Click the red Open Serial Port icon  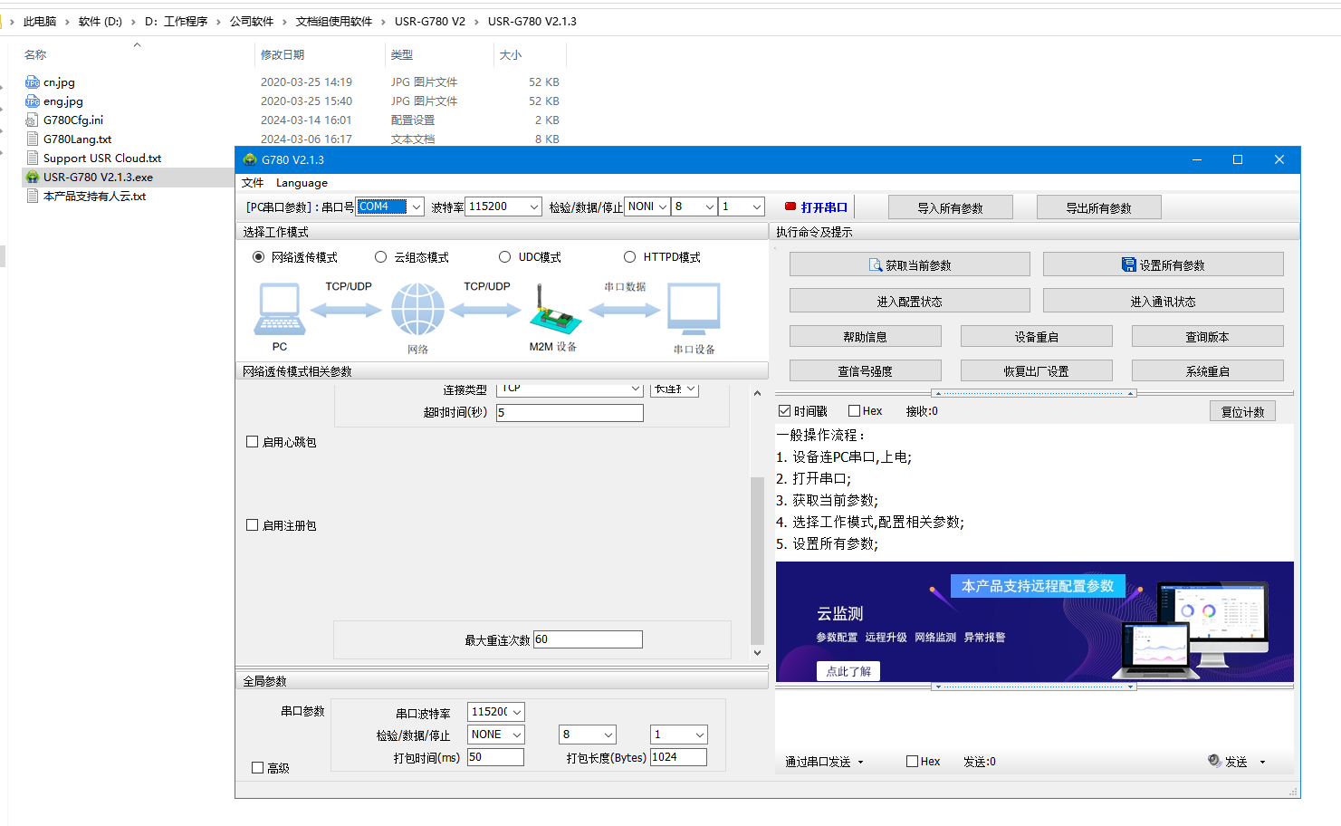click(790, 206)
